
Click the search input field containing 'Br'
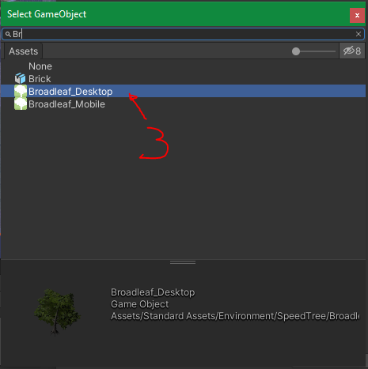(x=184, y=34)
